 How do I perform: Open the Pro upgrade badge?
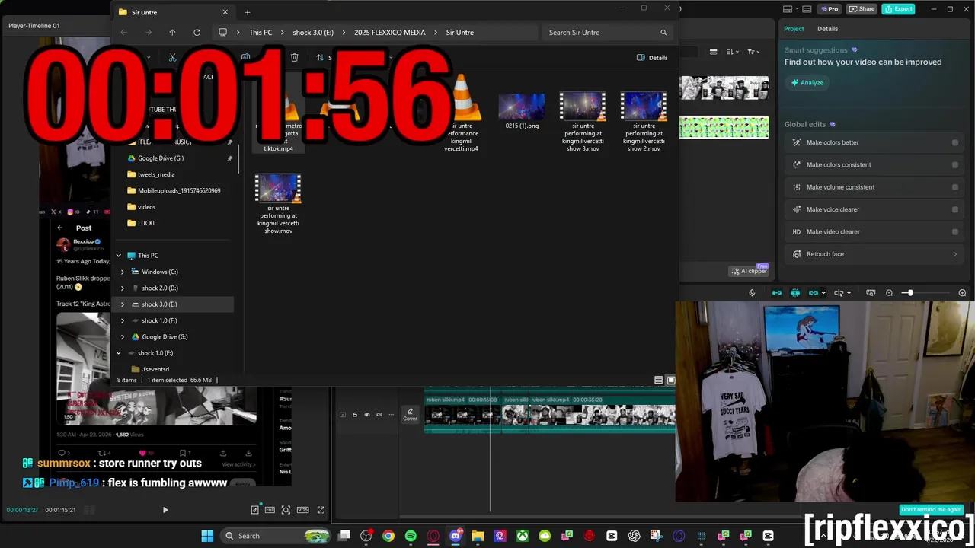click(x=829, y=9)
